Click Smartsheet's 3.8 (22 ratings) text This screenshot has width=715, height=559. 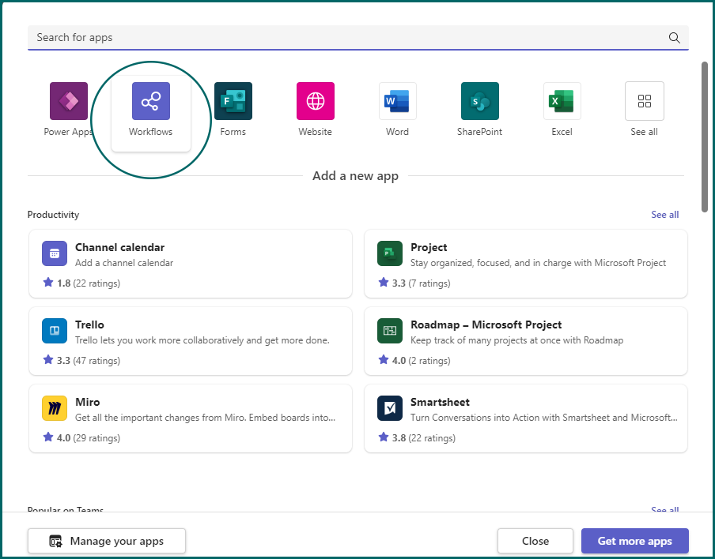pyautogui.click(x=424, y=438)
